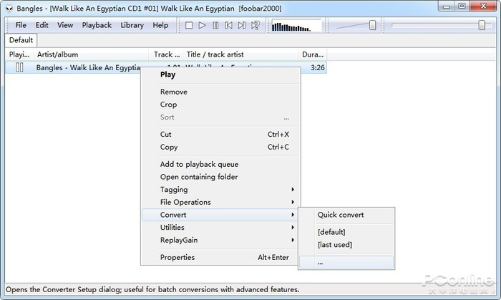Click the Playing column header
Viewport: 501px width, 300px height.
[x=19, y=54]
